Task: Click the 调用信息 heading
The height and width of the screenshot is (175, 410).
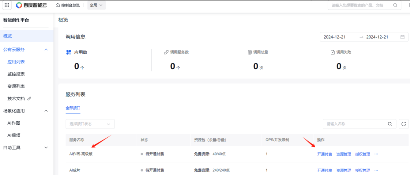Action: point(75,37)
